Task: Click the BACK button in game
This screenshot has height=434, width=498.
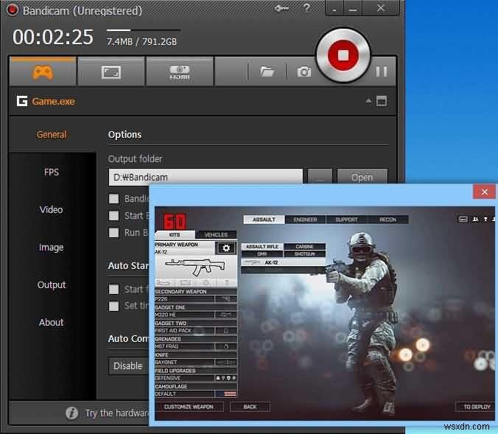Action: coord(250,407)
